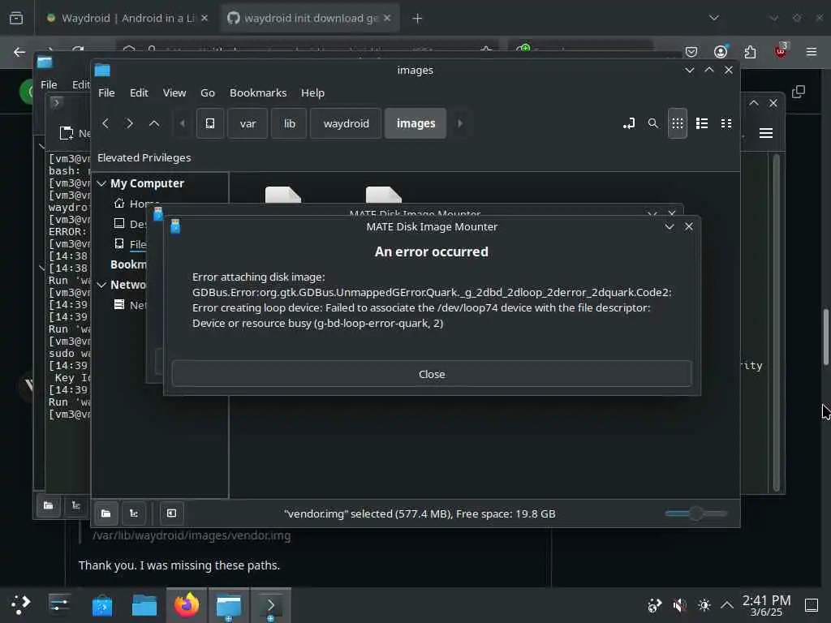Open the Bookmarks menu

pos(258,92)
